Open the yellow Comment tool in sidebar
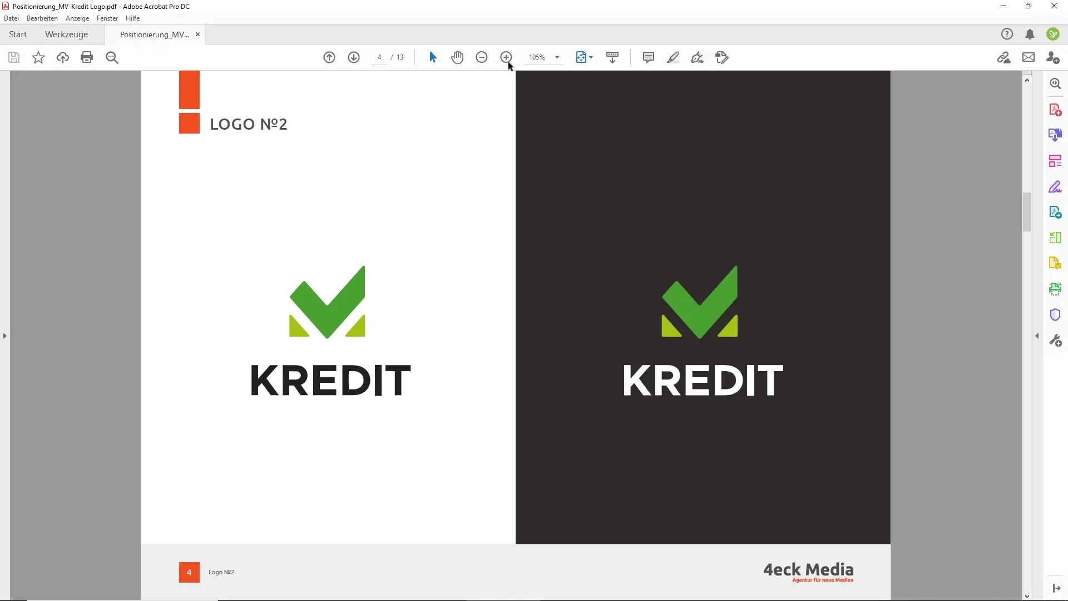Viewport: 1068px width, 601px height. (1055, 263)
